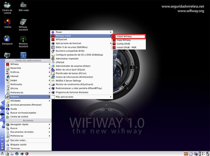Open Configurar grabación de CD y DVD

coord(82,55)
